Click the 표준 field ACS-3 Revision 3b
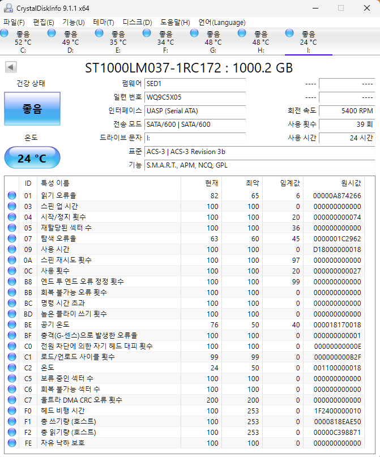This screenshot has height=457, width=380. pos(259,152)
